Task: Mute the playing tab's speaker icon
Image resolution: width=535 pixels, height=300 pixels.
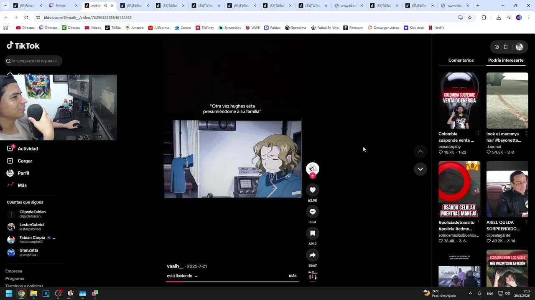Action: pyautogui.click(x=105, y=6)
